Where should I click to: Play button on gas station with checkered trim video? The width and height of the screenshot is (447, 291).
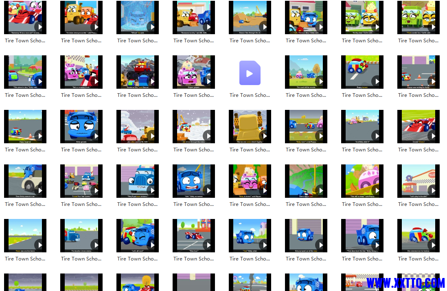click(432, 190)
